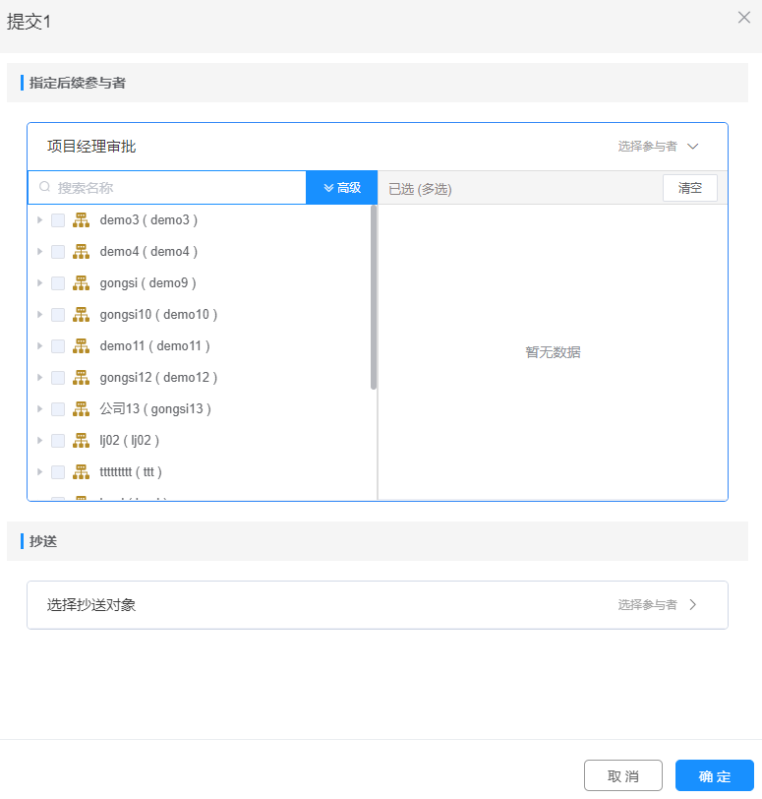
Task: Click the org chart icon beside 公司13
Action: tap(81, 409)
